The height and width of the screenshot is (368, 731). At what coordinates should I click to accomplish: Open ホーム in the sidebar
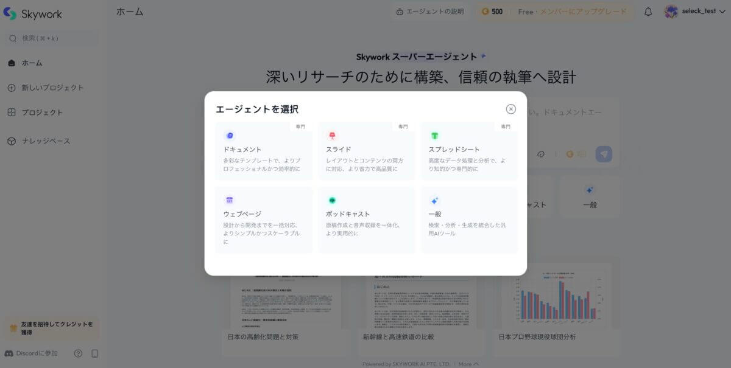[x=52, y=63]
